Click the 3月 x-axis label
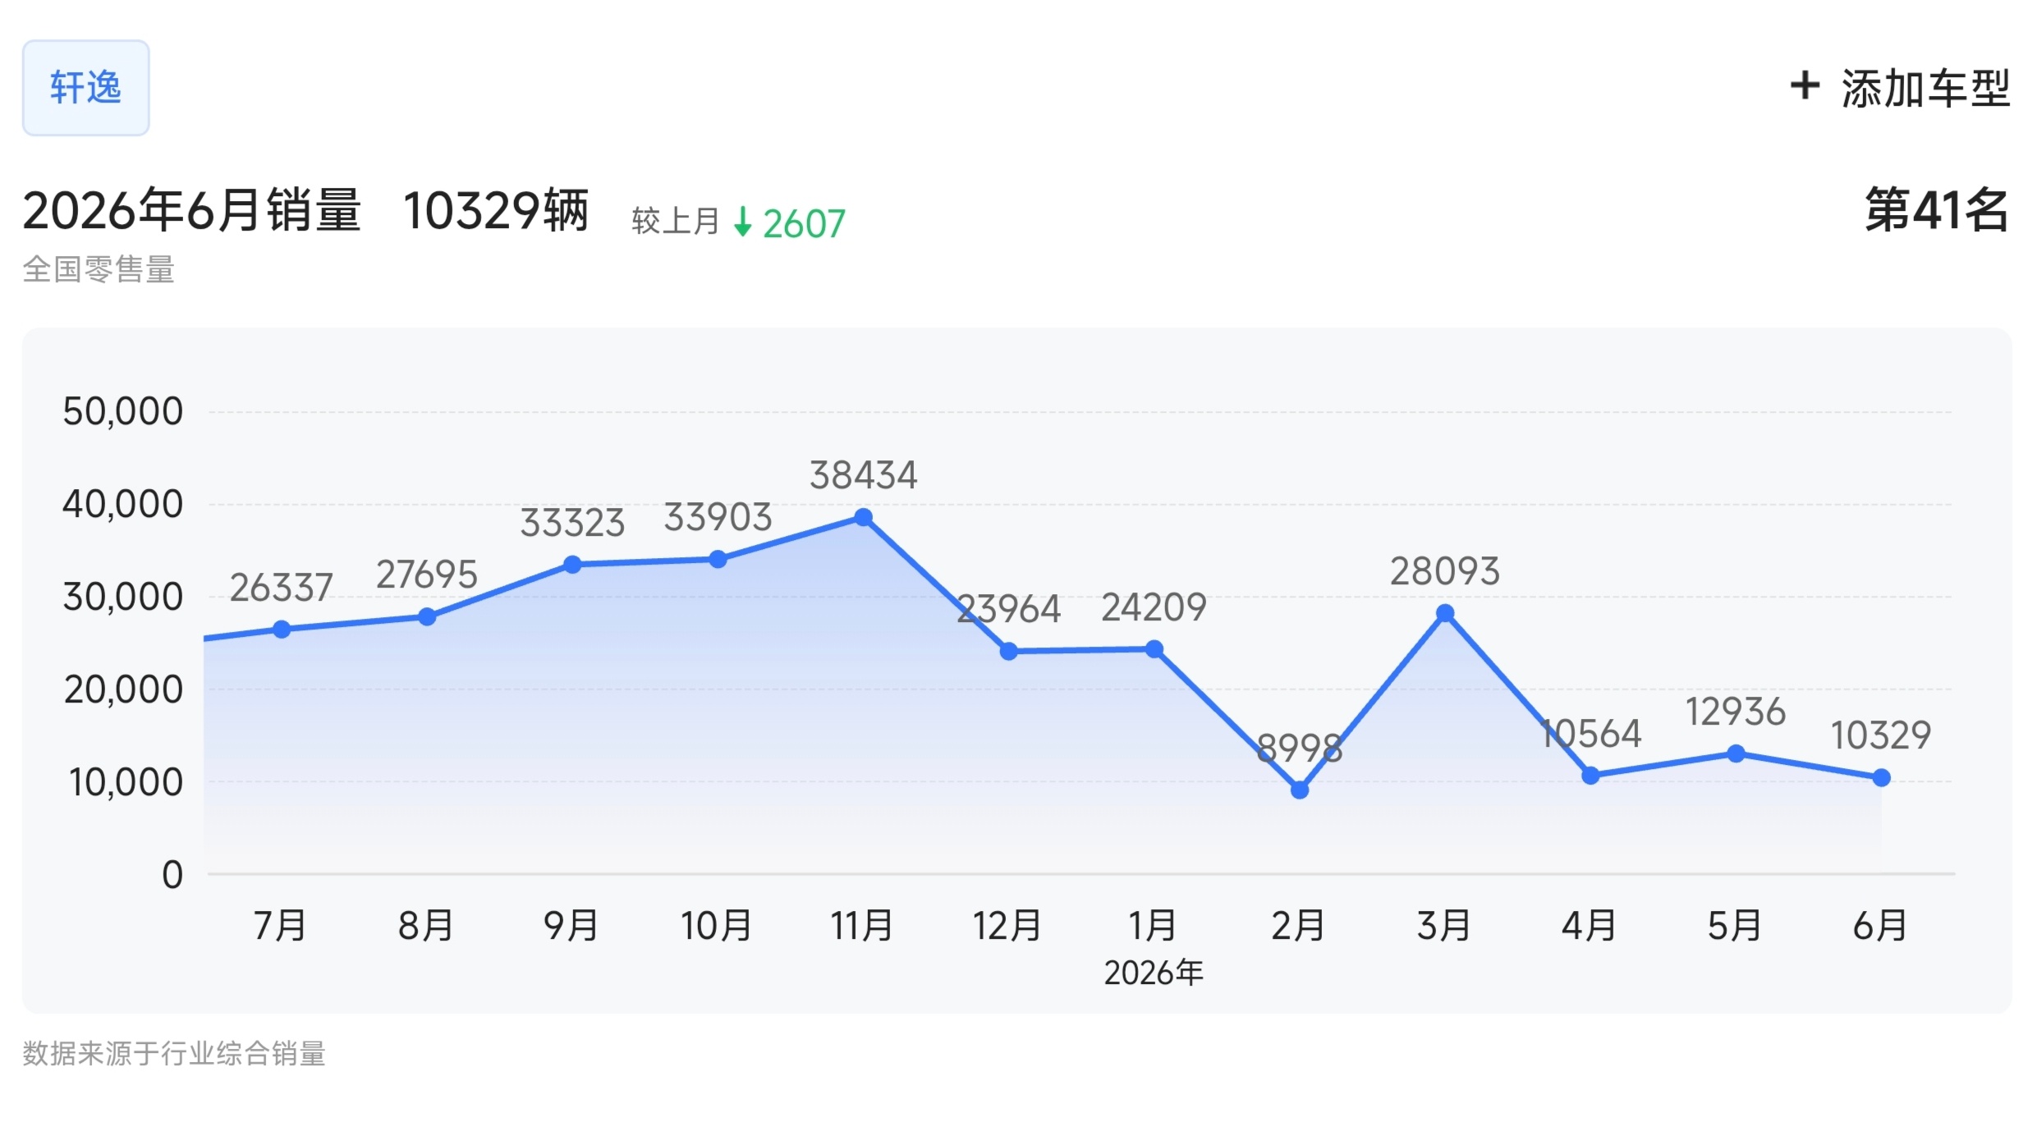Screen dimensions: 2028x1140 click(x=1443, y=926)
